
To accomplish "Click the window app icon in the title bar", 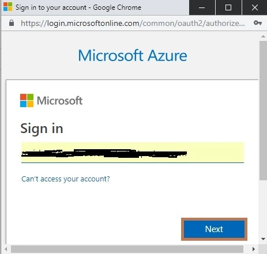I will pyautogui.click(x=8, y=7).
